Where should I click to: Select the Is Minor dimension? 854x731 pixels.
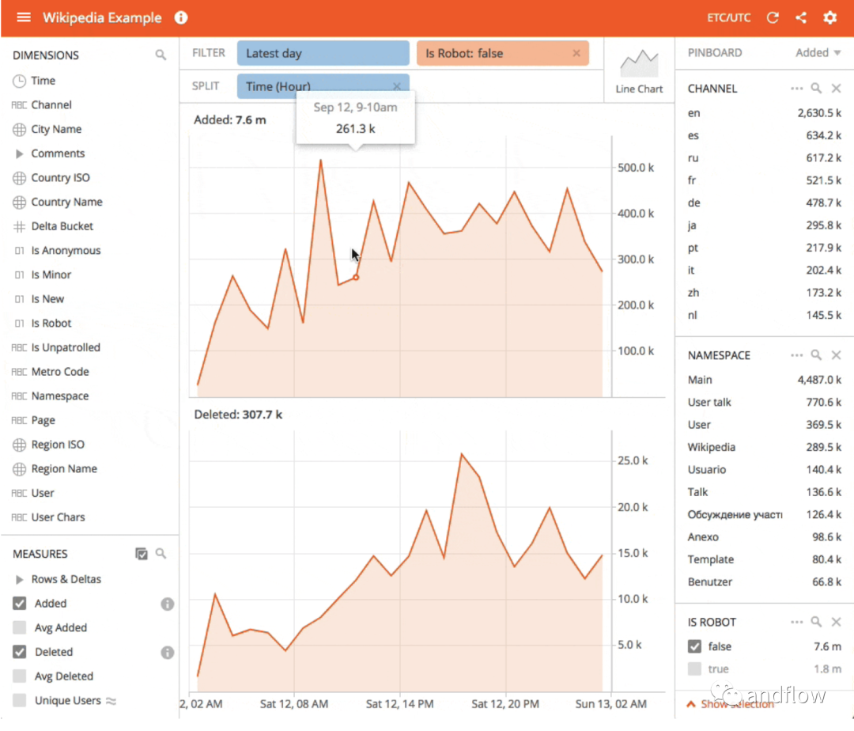tap(51, 275)
